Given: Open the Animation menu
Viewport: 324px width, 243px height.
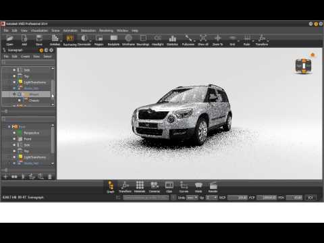Looking at the screenshot, I should click(70, 30).
